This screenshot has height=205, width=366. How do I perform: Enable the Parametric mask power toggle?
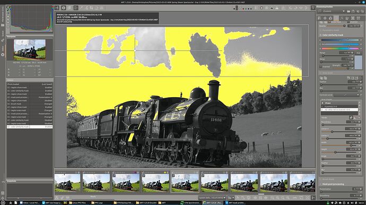(x=320, y=30)
